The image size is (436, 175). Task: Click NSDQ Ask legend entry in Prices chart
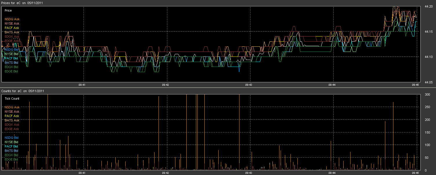click(x=12, y=19)
